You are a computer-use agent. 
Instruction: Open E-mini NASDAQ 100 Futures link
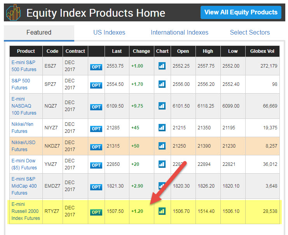[24, 106]
